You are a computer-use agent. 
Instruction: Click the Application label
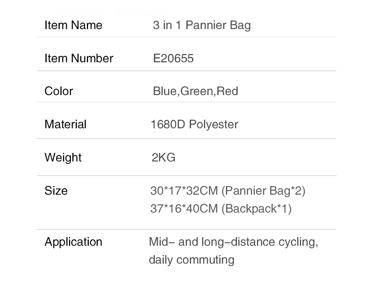pyautogui.click(x=73, y=242)
